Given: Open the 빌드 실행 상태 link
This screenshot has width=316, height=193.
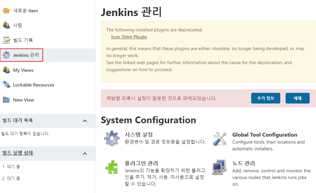Looking at the screenshot, I should tap(17, 153).
